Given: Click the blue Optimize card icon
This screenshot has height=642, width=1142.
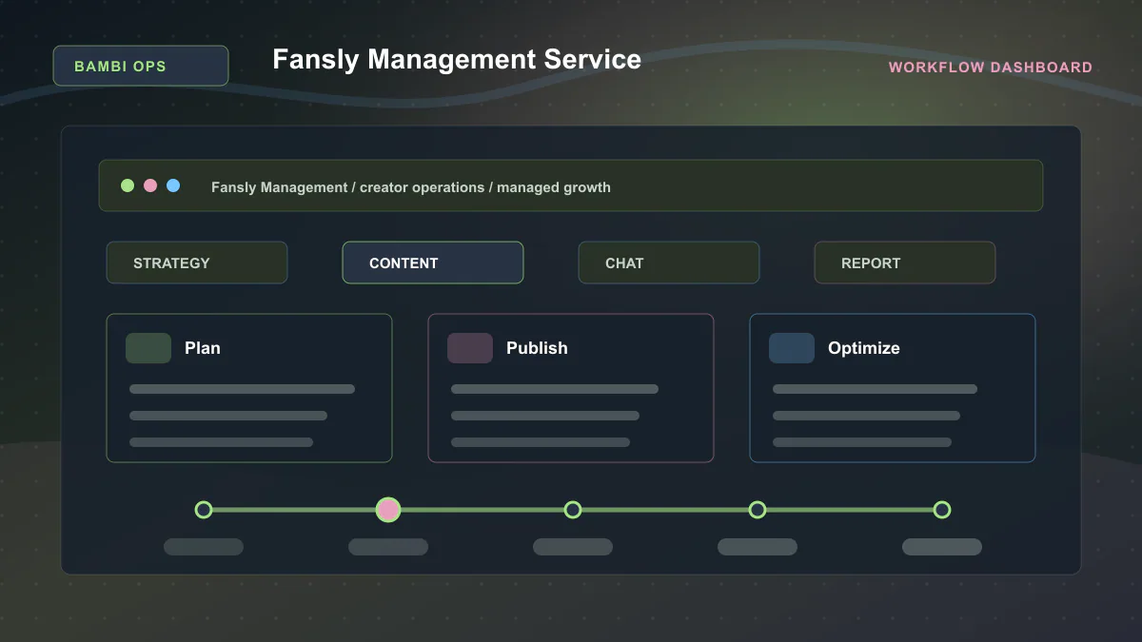Looking at the screenshot, I should 792,348.
